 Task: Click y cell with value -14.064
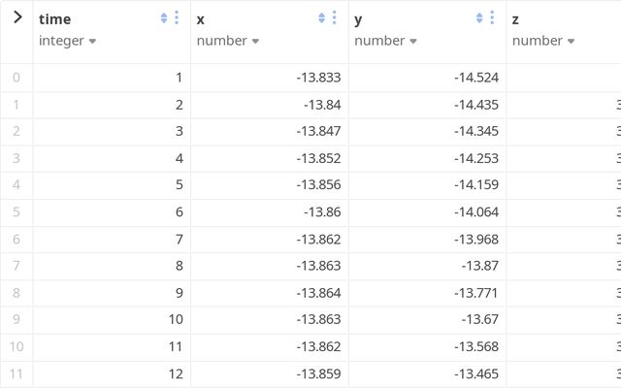pos(476,211)
